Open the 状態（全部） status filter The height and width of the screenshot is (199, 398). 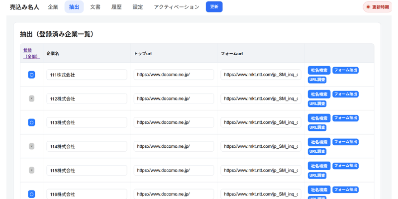(31, 53)
